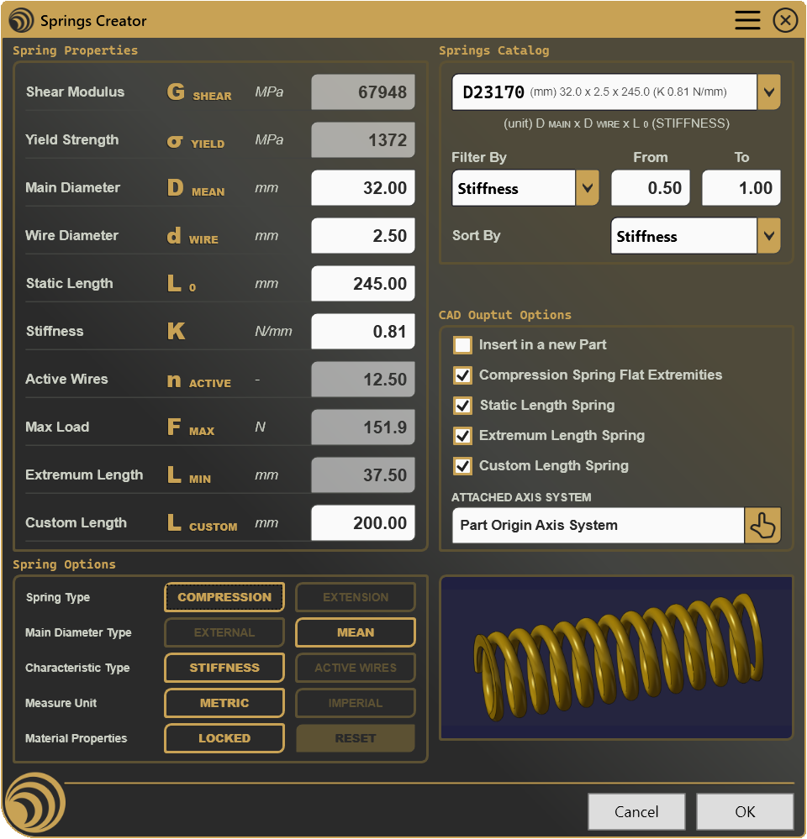The height and width of the screenshot is (839, 807).
Task: Expand the D23170 springs catalog dropdown arrow
Action: point(769,92)
